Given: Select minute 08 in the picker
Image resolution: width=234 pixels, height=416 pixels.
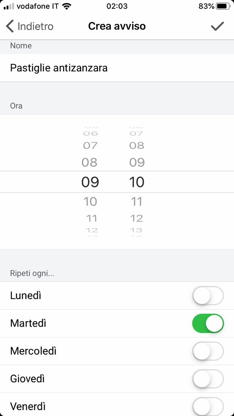Looking at the screenshot, I should point(137,145).
